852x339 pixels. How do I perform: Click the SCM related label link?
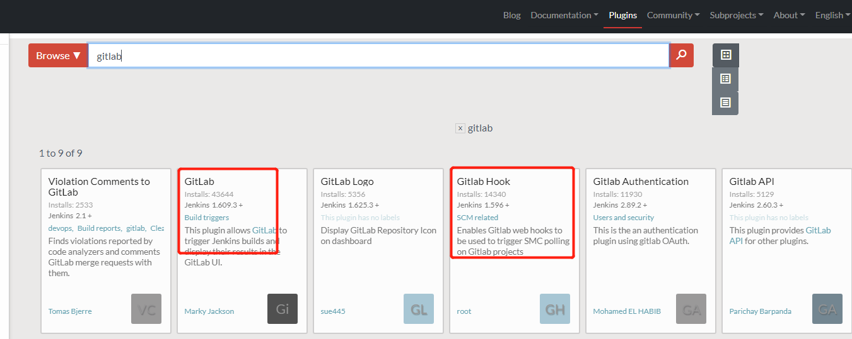[x=477, y=218]
